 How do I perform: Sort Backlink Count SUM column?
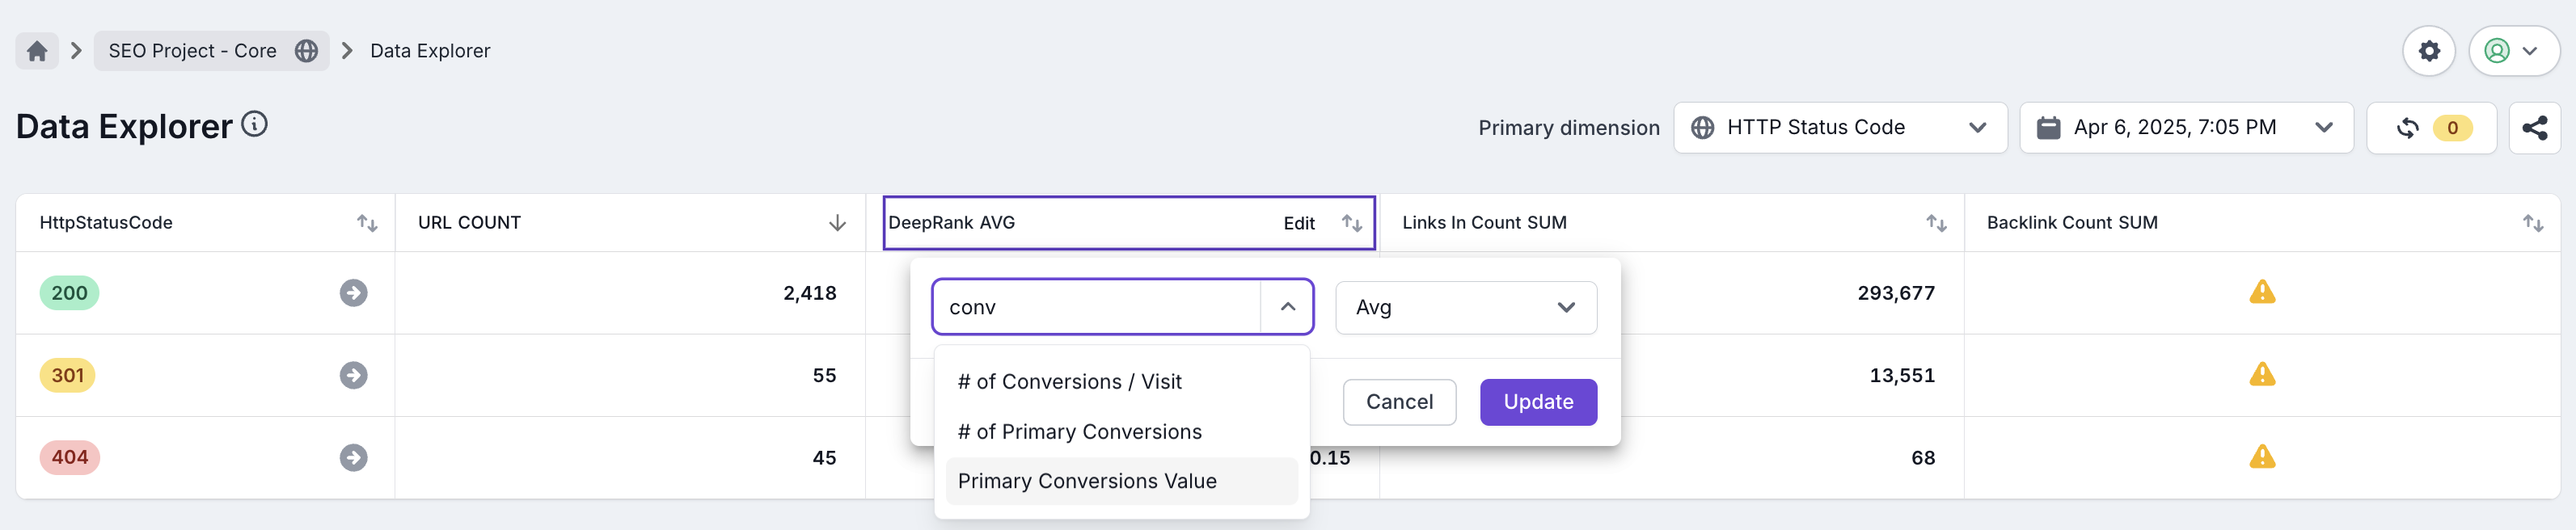2532,223
